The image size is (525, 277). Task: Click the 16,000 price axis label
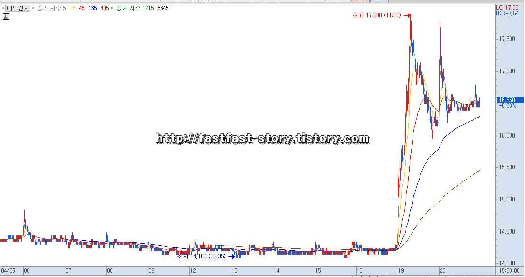tap(507, 135)
